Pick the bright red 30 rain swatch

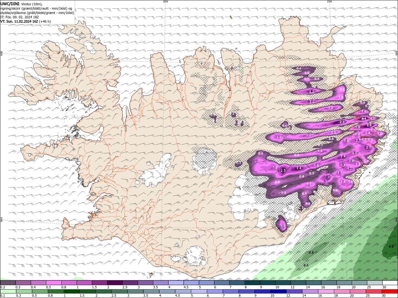click(x=390, y=291)
